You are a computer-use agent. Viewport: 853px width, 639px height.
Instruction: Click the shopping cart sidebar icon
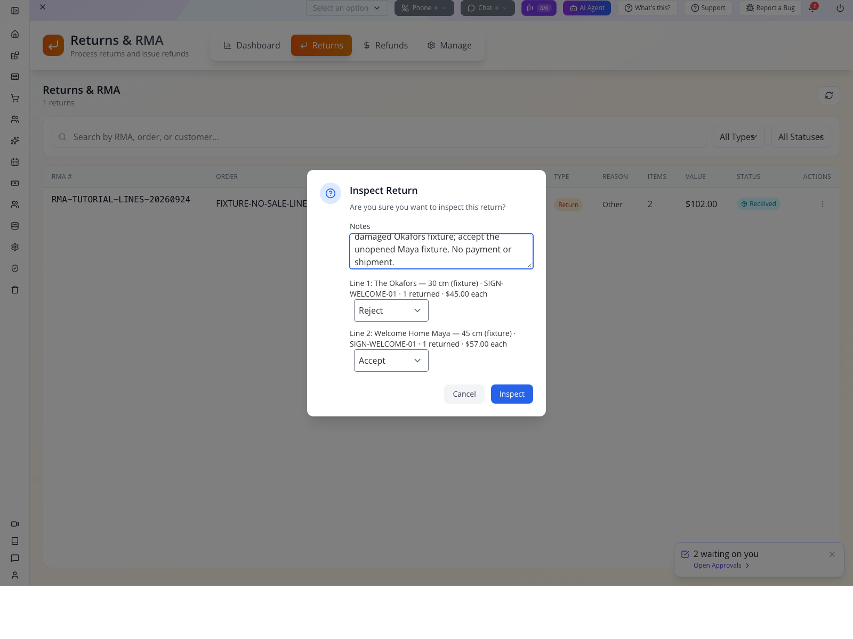click(x=15, y=98)
